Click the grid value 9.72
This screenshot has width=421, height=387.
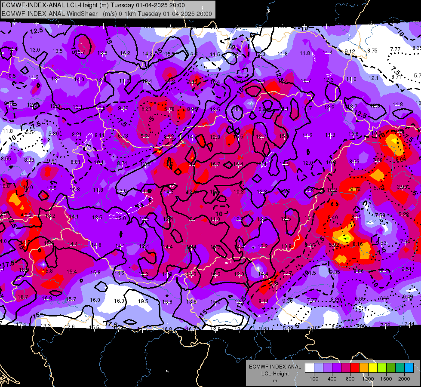(x=355, y=189)
